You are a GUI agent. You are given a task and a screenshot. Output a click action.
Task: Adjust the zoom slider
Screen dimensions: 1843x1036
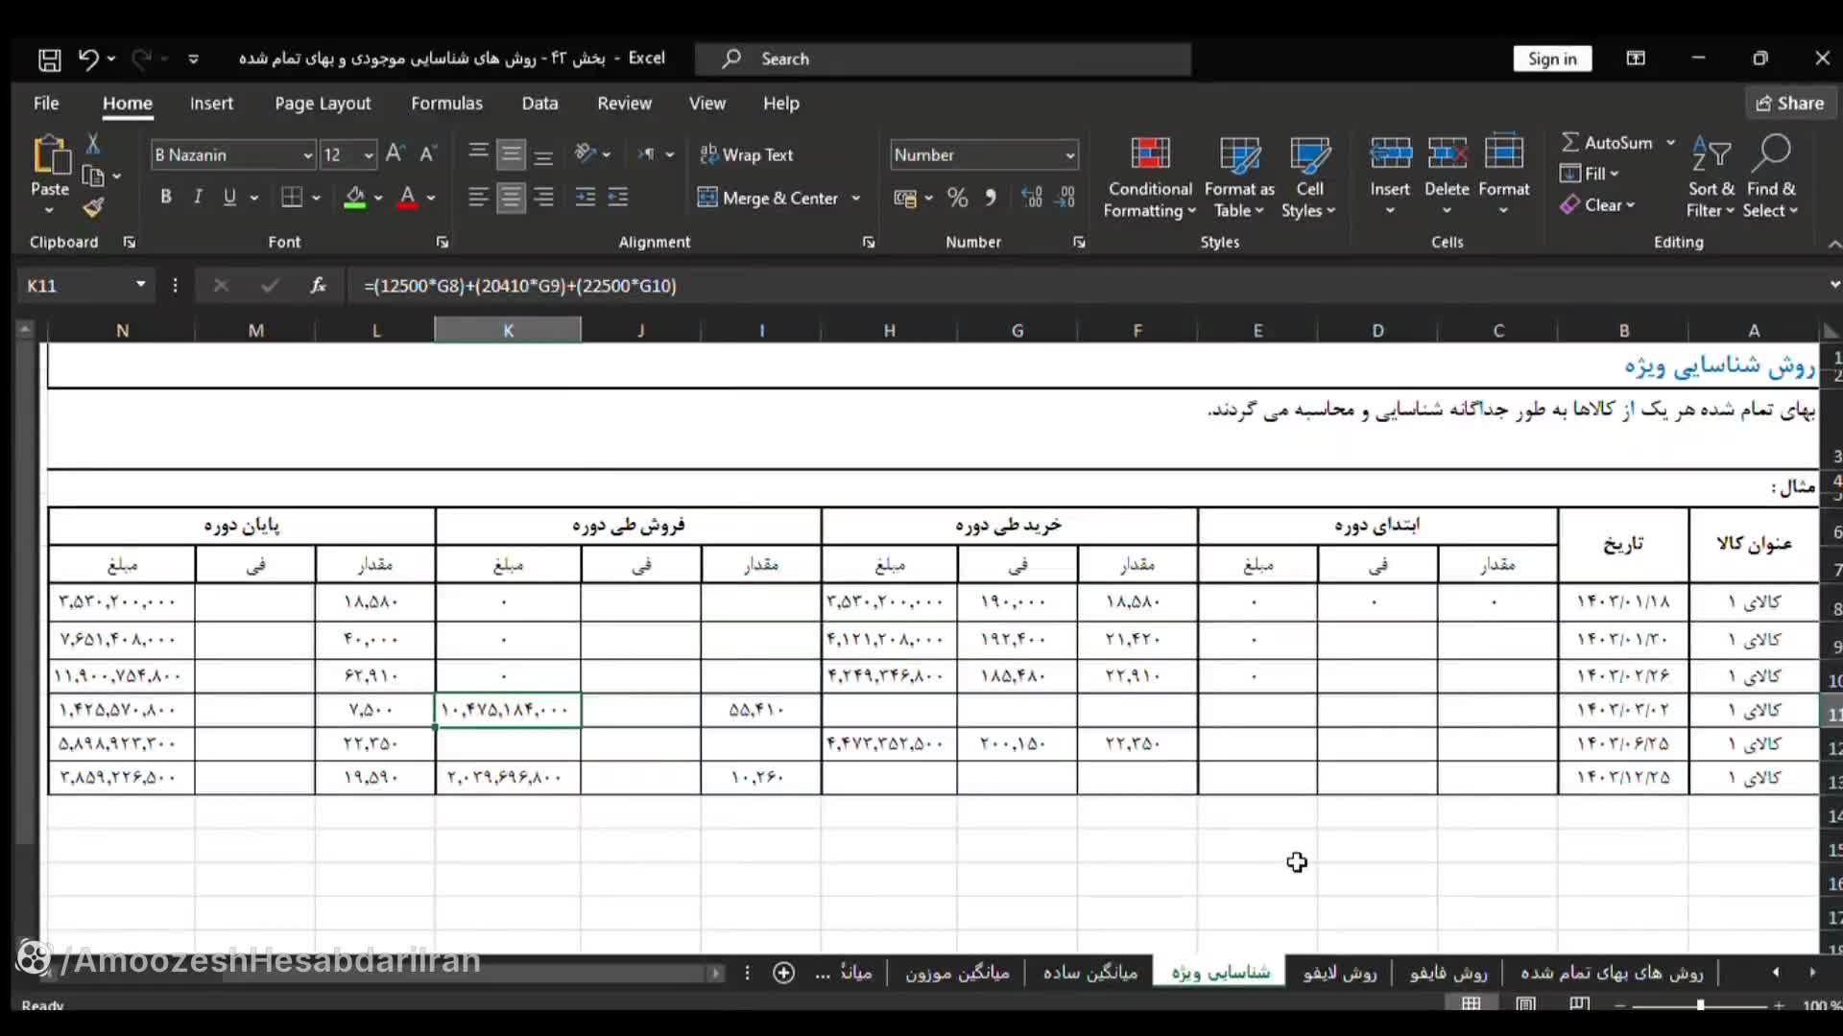point(1701,1004)
